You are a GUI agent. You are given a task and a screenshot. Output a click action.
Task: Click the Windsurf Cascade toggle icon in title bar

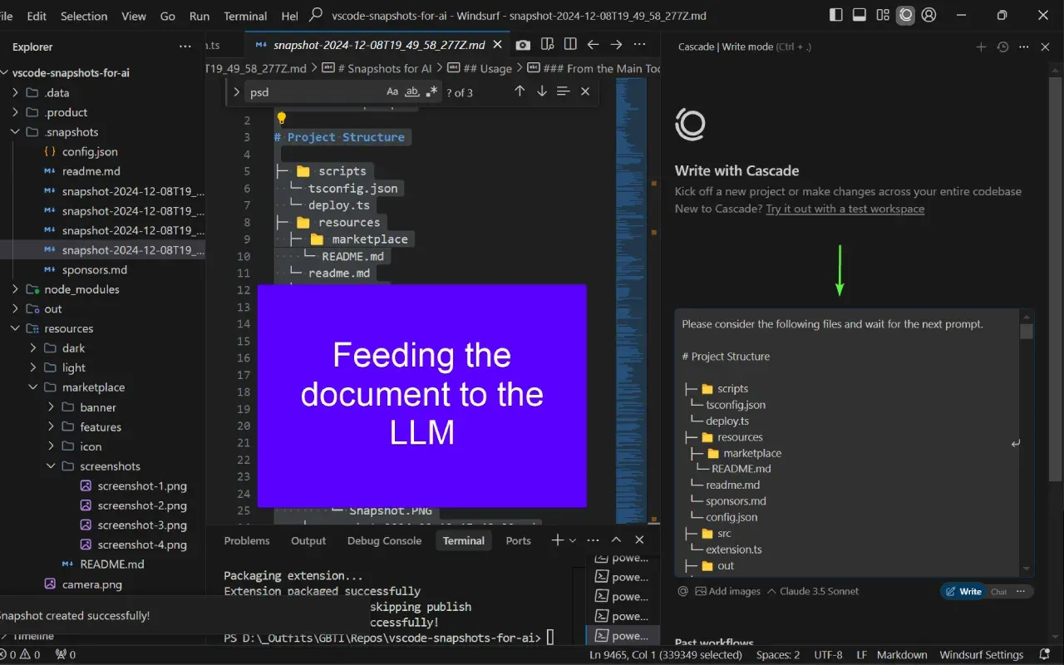tap(906, 15)
